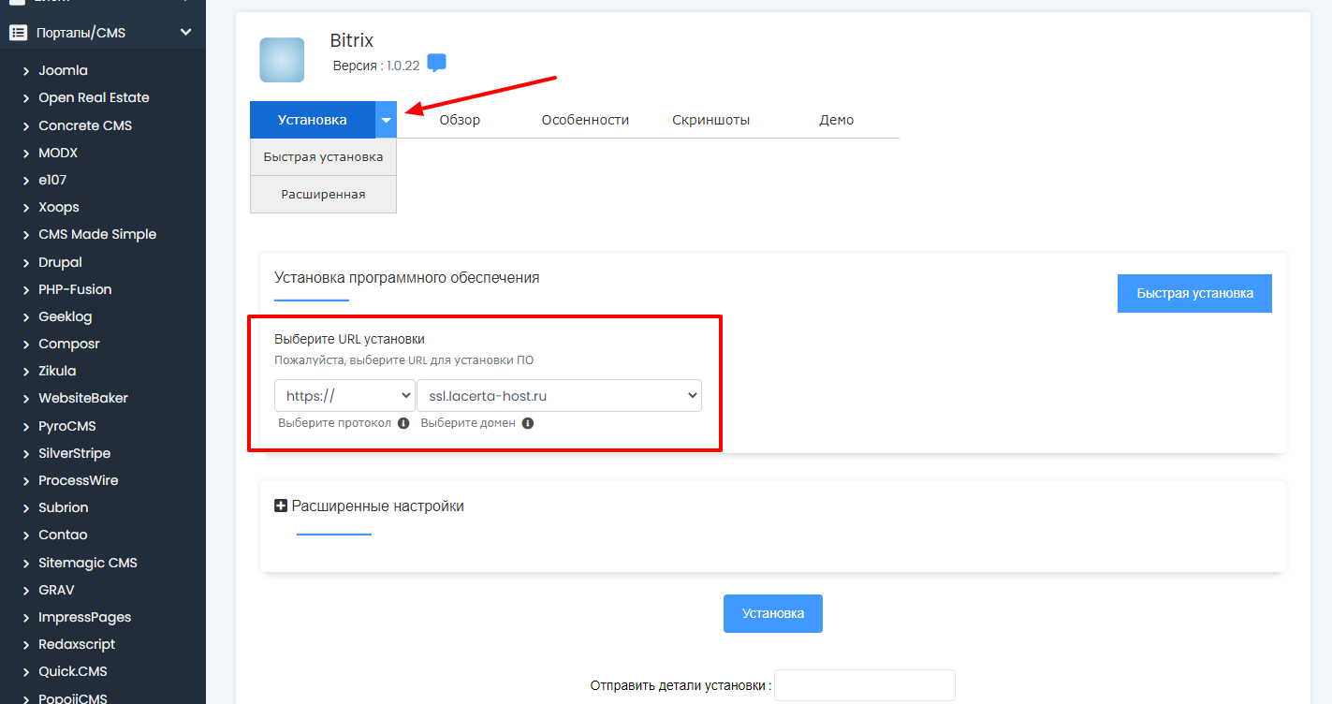Click the Порталы/CMS list icon
The image size is (1332, 704).
(18, 33)
